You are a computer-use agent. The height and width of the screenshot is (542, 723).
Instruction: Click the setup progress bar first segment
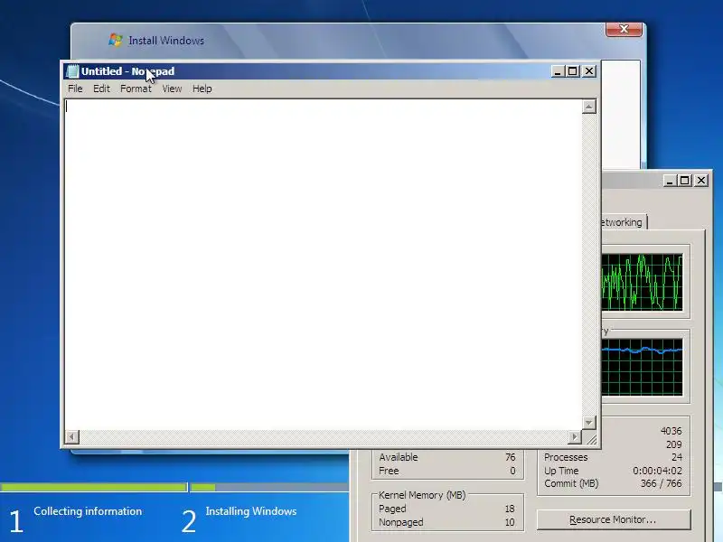pyautogui.click(x=94, y=487)
